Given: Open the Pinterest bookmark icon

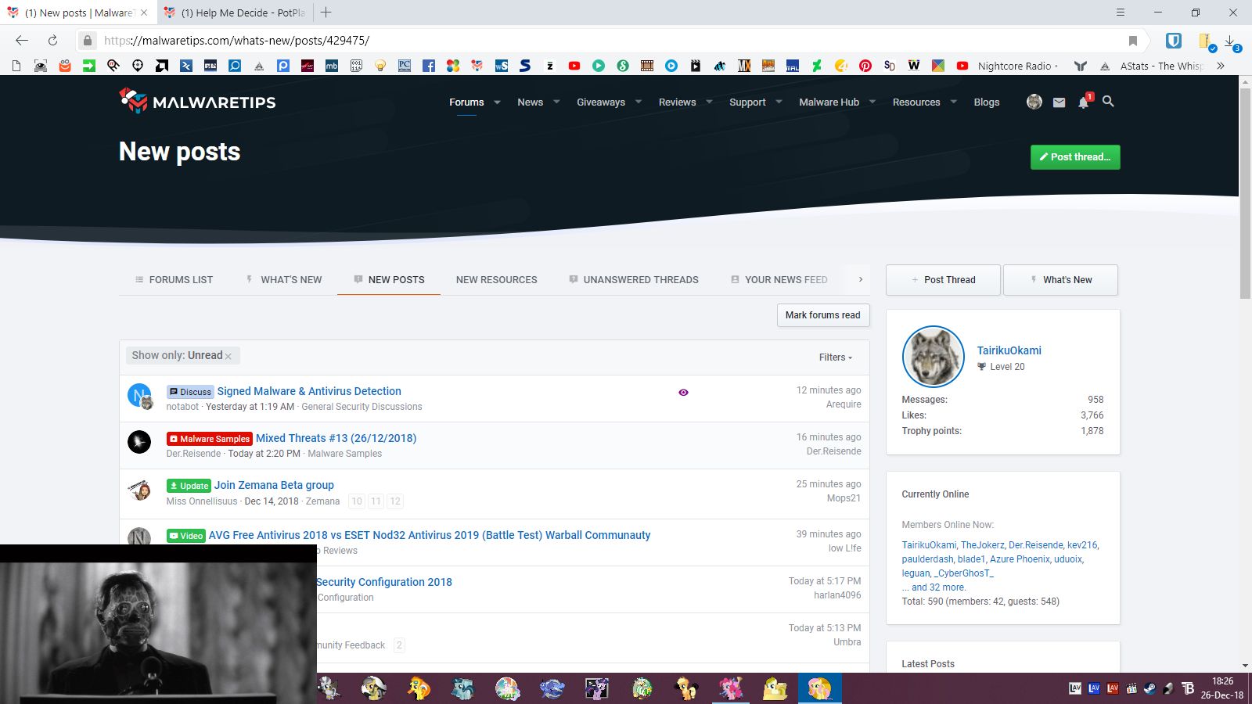Looking at the screenshot, I should pyautogui.click(x=865, y=66).
